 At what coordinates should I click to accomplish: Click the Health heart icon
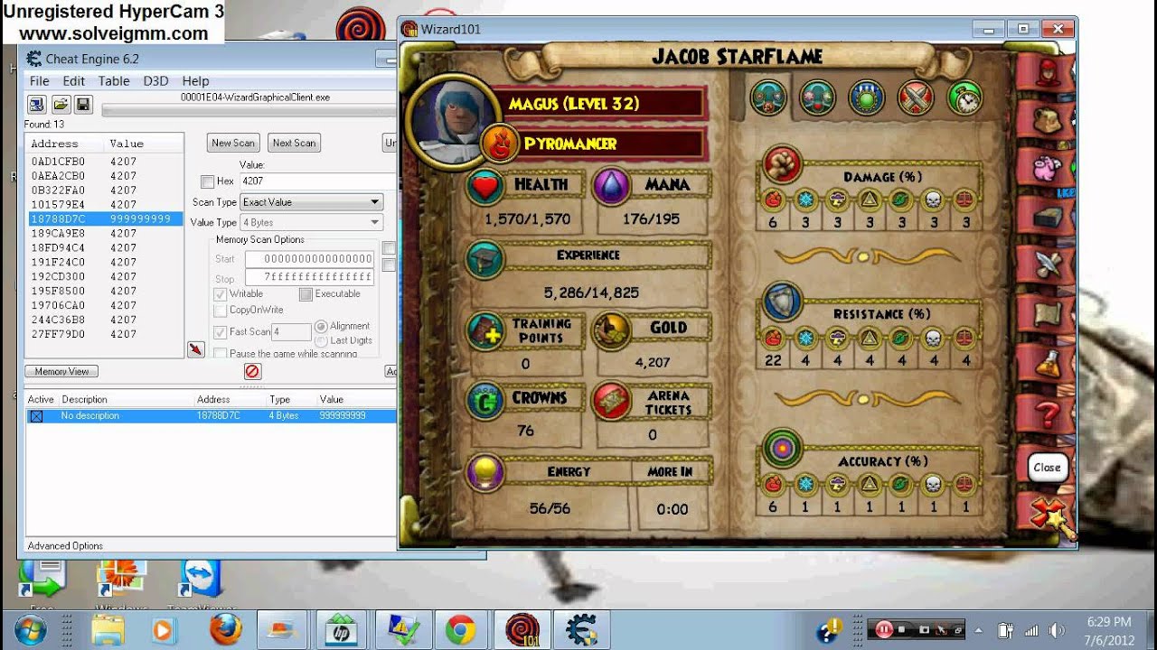tap(486, 186)
